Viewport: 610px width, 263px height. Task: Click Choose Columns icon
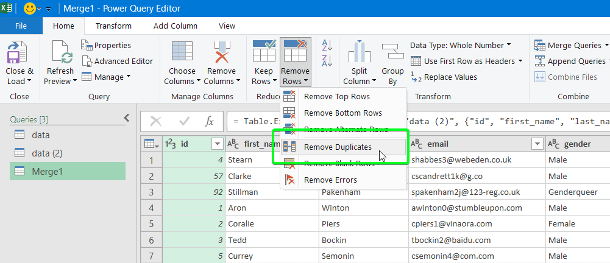coord(182,52)
